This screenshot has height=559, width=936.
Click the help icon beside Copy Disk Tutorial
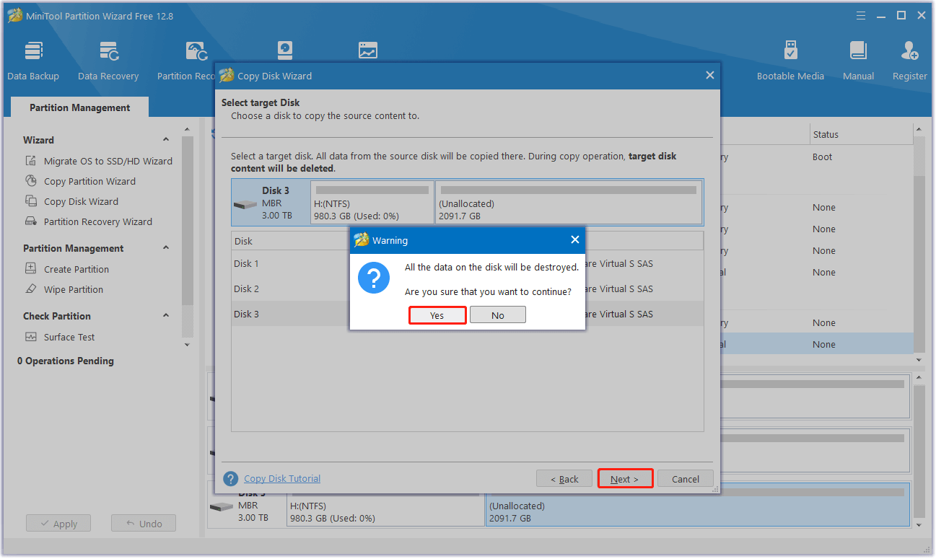click(x=231, y=479)
